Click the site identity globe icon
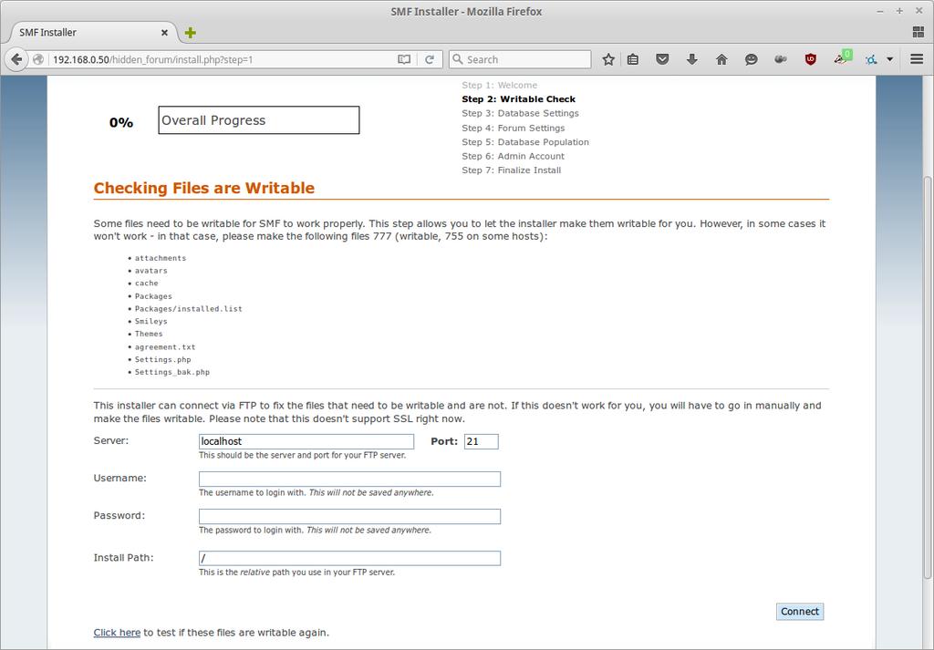This screenshot has height=650, width=934. point(38,59)
